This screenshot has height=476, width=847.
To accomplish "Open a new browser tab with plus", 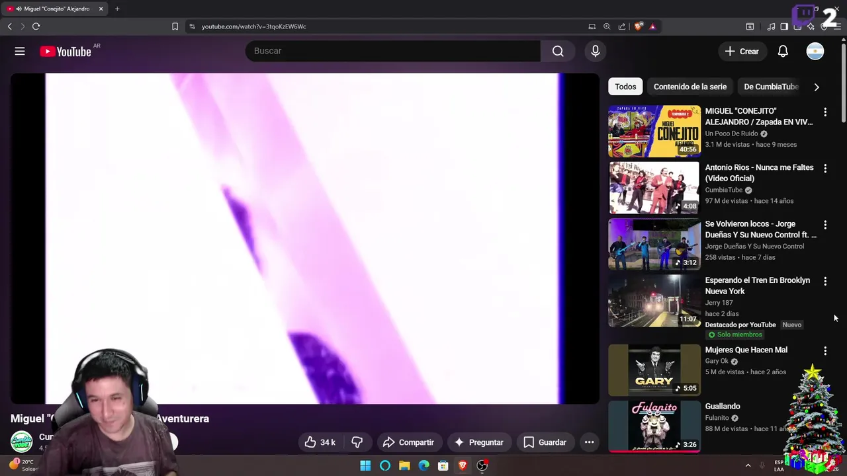I will [x=117, y=9].
